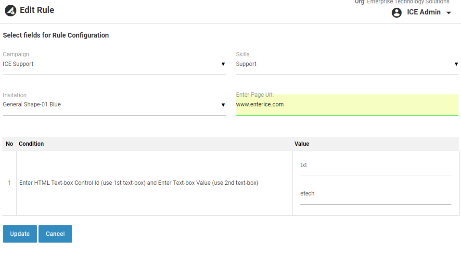461x271 pixels.
Task: Focus the Enter Page Url field
Action: (x=346, y=104)
